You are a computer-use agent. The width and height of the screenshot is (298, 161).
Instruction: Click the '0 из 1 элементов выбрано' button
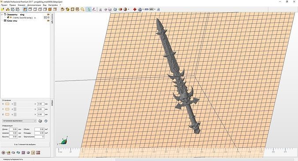(x=25, y=144)
